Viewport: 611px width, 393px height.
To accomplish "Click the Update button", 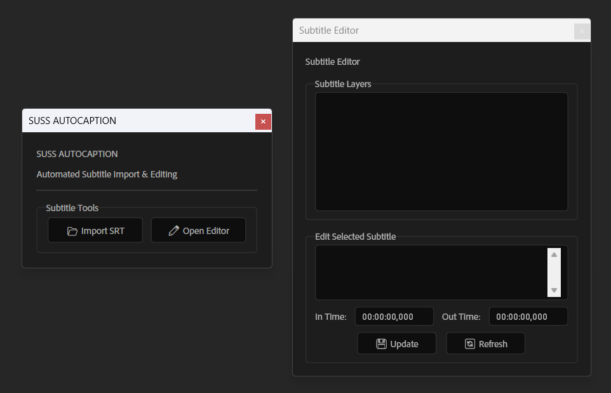I will [x=397, y=343].
